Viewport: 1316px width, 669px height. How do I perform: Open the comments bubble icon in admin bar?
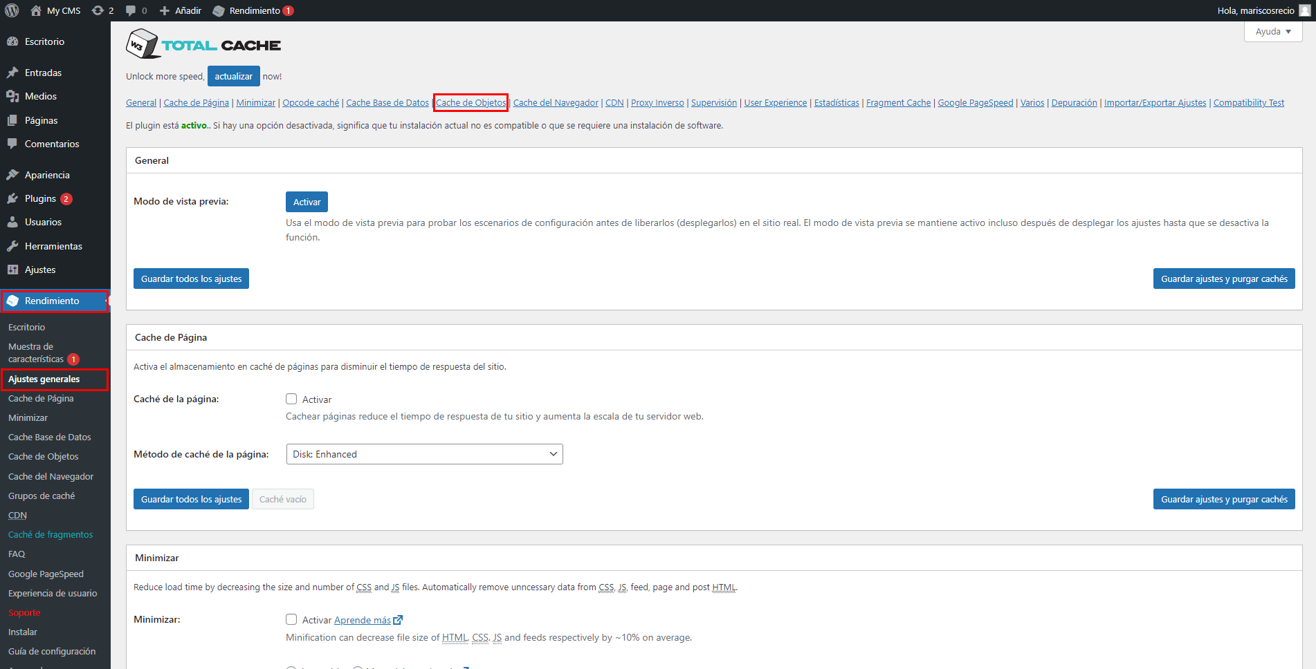pos(131,10)
